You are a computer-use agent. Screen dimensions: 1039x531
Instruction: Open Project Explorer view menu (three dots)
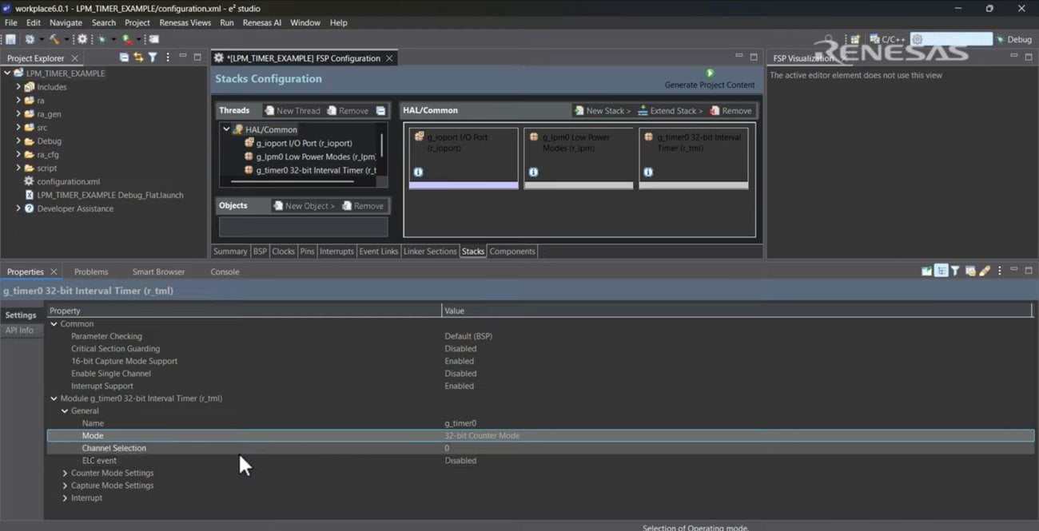tap(168, 57)
